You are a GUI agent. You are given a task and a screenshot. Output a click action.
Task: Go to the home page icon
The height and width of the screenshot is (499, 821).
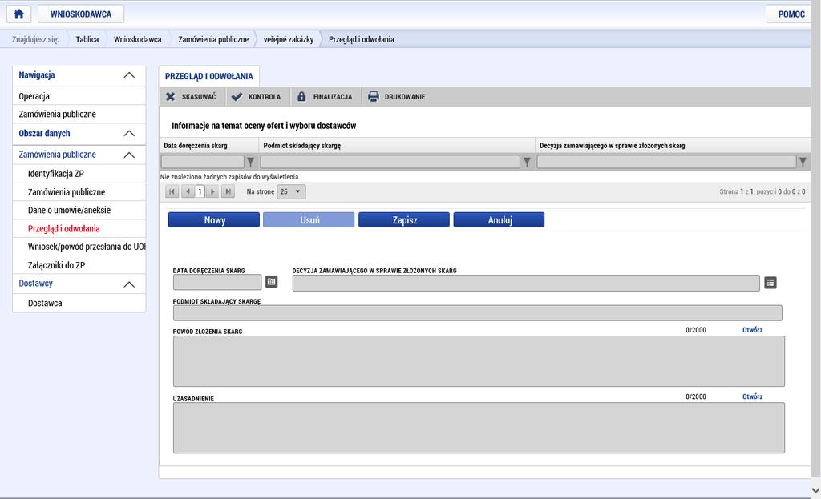(19, 14)
